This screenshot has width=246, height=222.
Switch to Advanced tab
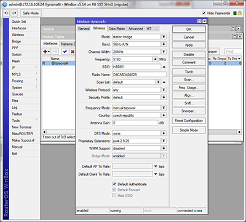pyautogui.click(x=136, y=29)
